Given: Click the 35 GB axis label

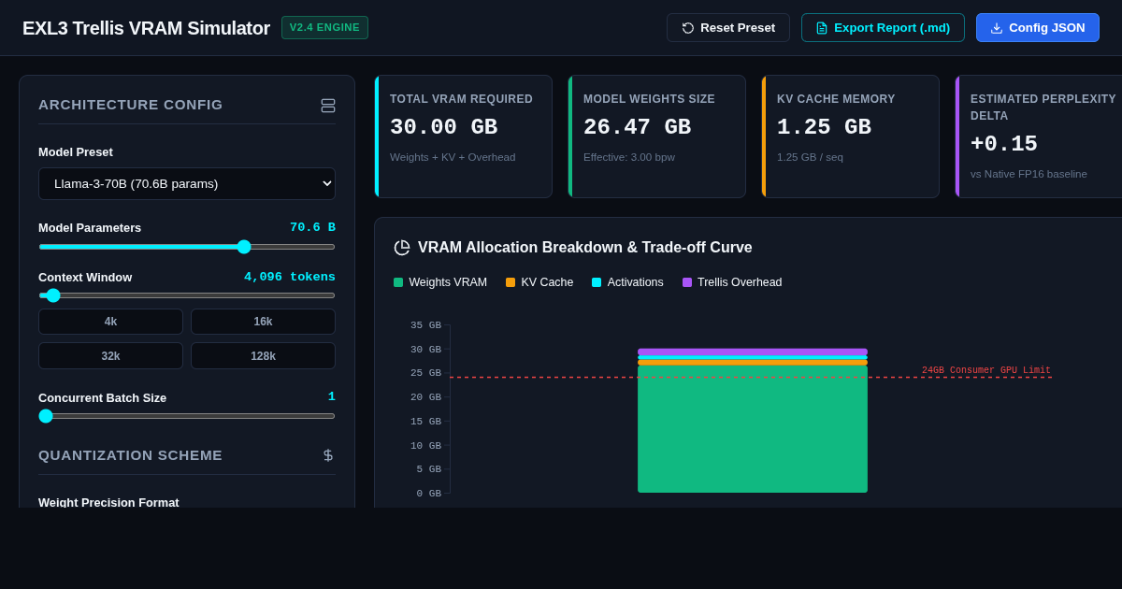Looking at the screenshot, I should [425, 325].
